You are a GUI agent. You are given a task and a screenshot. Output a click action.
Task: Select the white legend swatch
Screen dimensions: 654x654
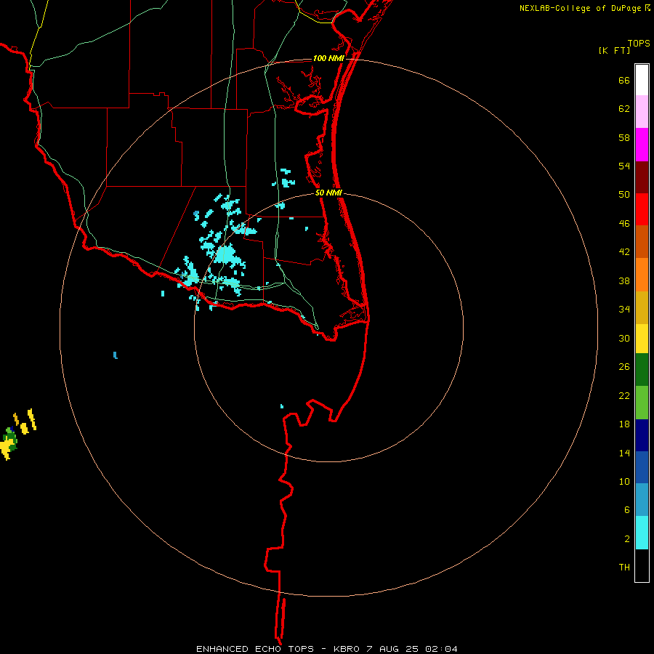click(642, 80)
